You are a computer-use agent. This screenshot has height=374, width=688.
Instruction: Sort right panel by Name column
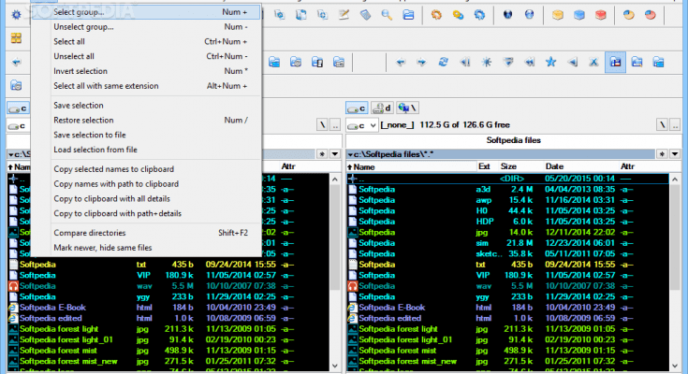point(411,166)
